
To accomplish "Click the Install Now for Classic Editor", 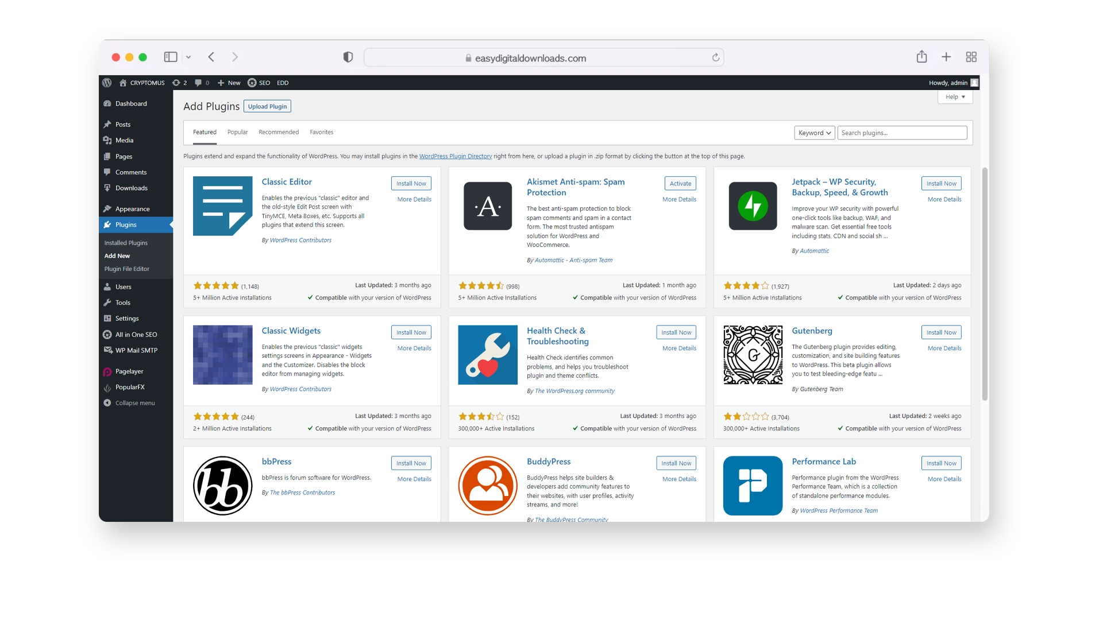I will pos(411,183).
